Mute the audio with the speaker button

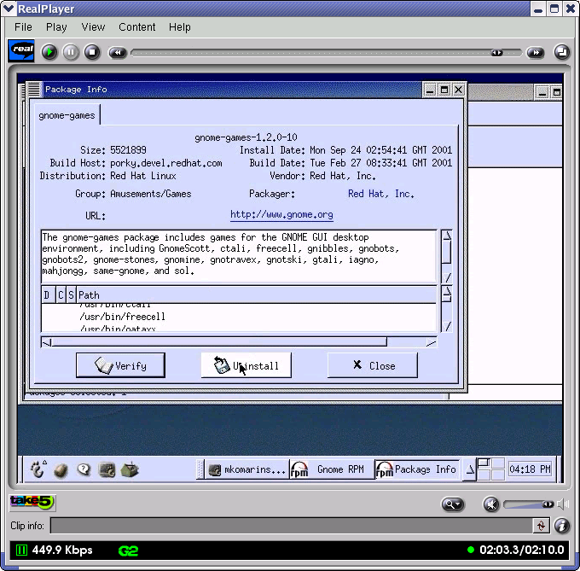coord(490,504)
